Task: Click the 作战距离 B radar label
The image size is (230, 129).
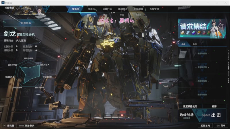Action: click(17, 87)
